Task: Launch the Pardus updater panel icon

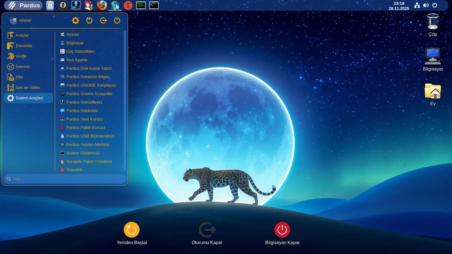Action: point(76,5)
